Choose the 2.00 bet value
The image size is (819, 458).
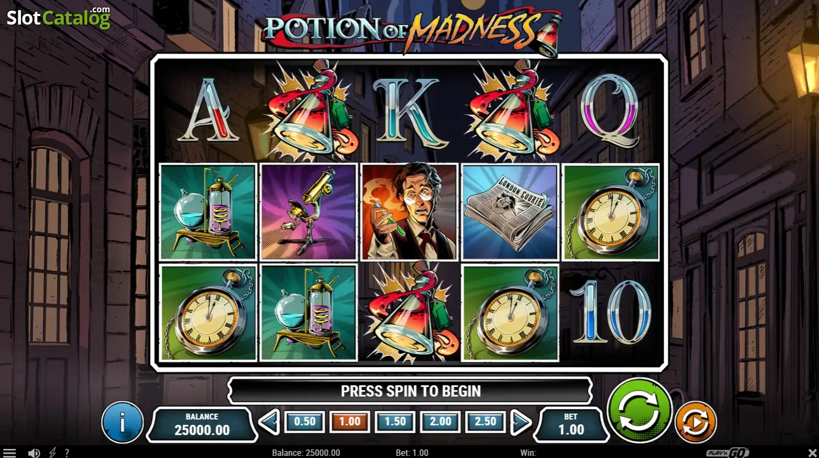pyautogui.click(x=440, y=422)
